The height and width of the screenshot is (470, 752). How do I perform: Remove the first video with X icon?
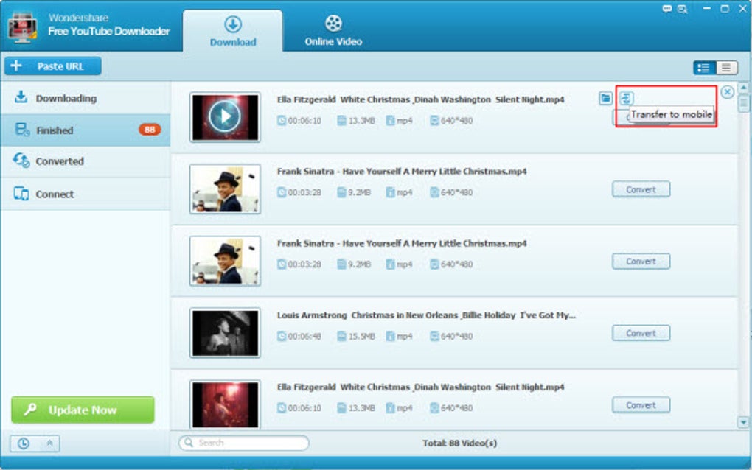727,92
